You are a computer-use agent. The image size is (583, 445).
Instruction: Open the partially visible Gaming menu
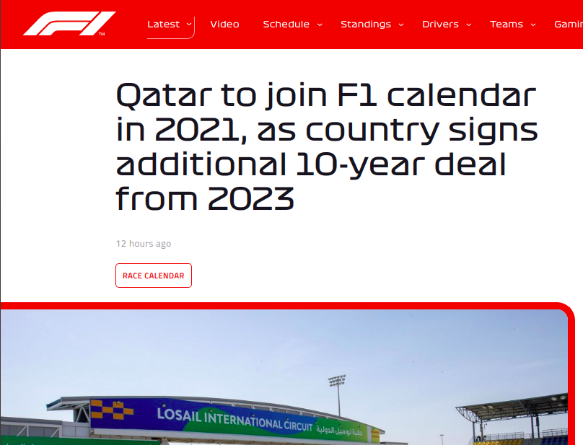pyautogui.click(x=568, y=25)
